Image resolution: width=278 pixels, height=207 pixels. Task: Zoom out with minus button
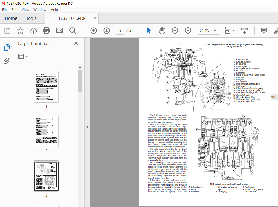[175, 31]
